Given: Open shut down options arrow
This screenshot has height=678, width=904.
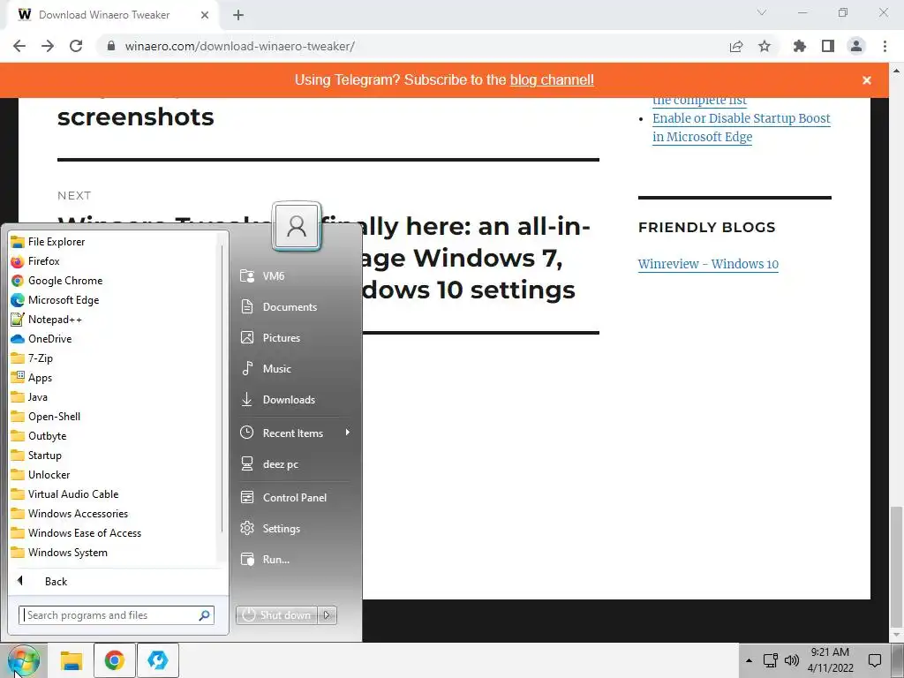Looking at the screenshot, I should [327, 615].
